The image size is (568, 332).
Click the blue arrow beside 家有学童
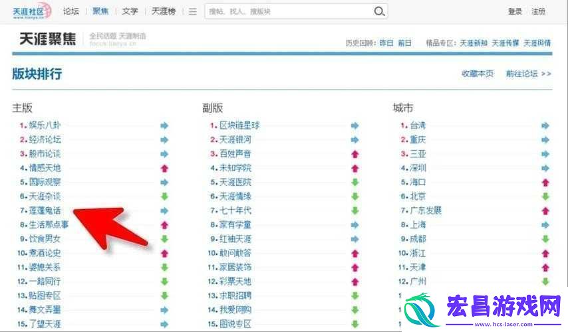click(x=355, y=225)
